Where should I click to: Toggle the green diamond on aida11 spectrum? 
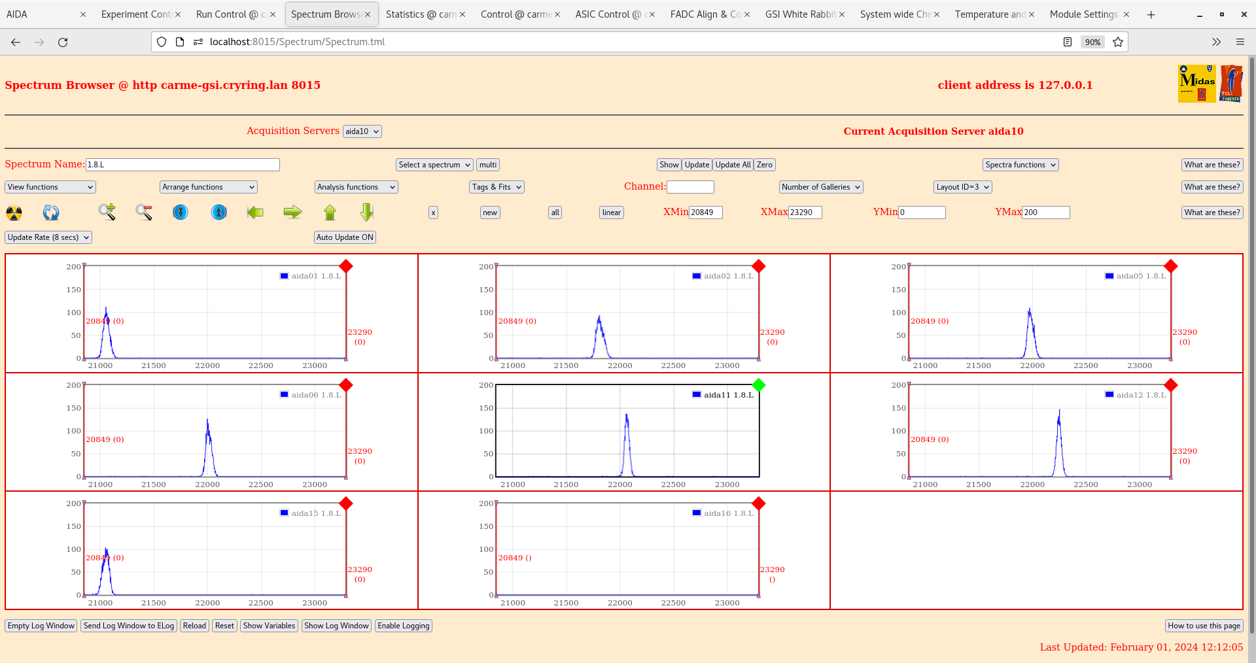(759, 386)
